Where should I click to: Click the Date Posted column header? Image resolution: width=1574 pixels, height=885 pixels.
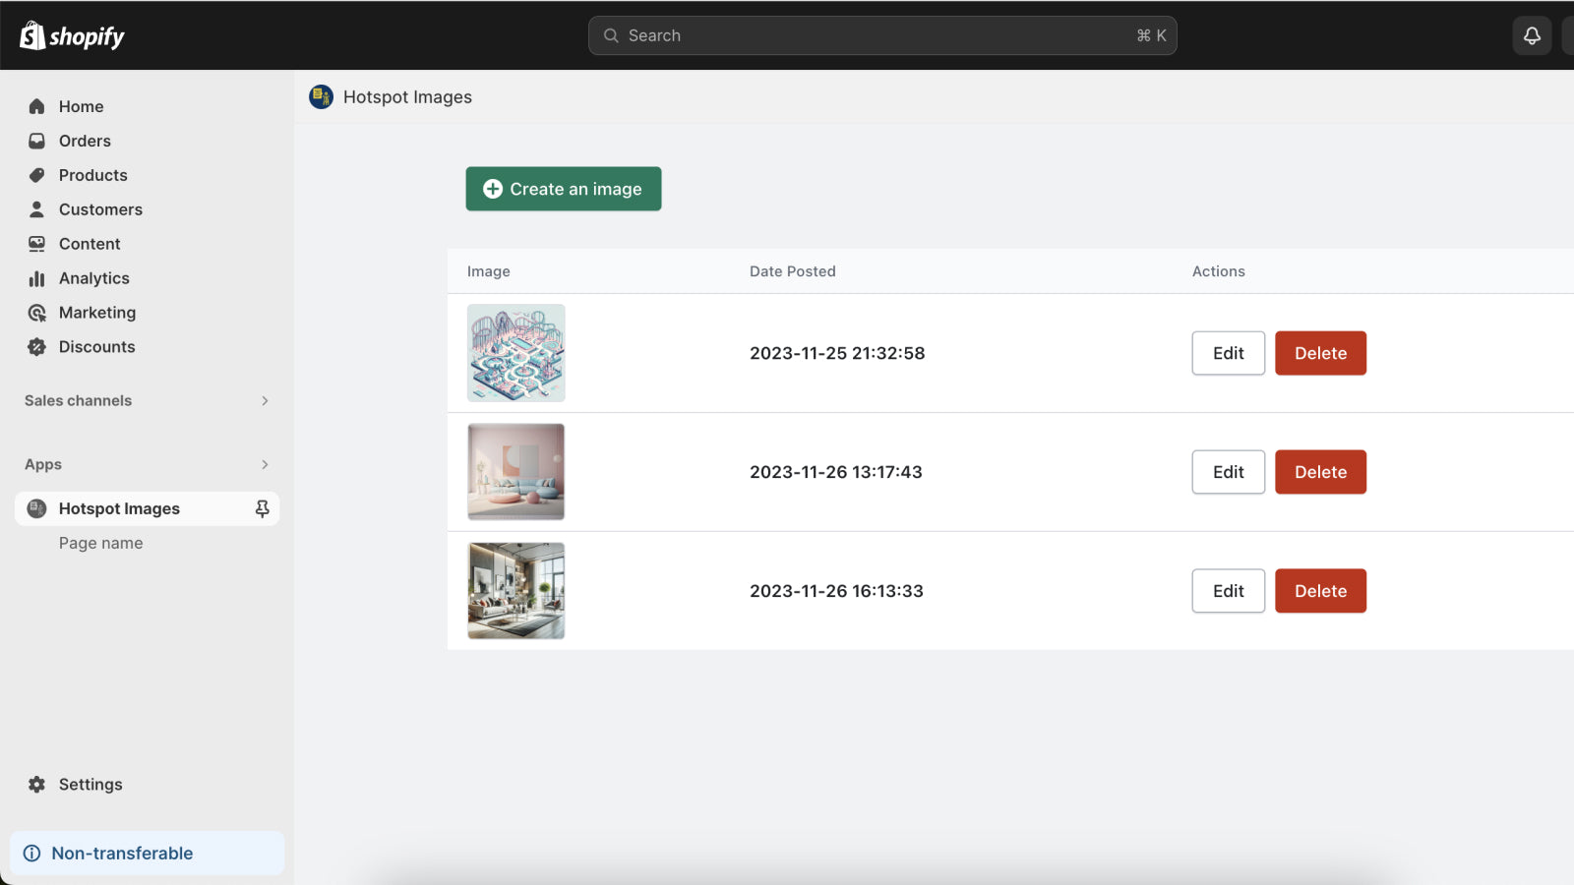click(x=793, y=271)
